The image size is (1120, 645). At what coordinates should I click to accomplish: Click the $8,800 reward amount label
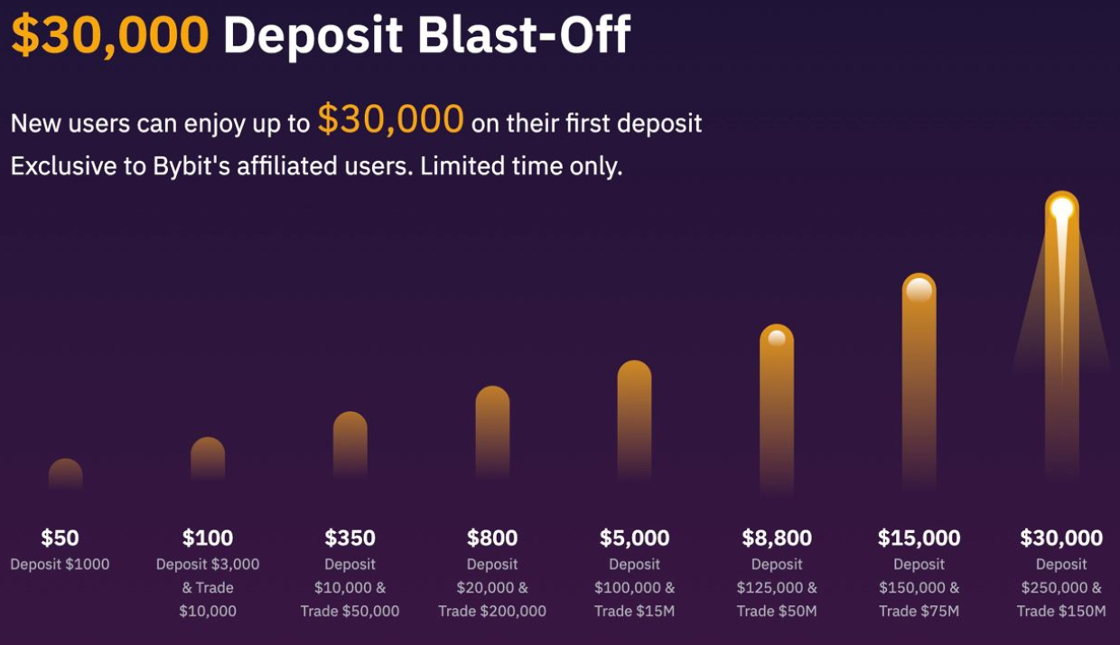pos(777,538)
